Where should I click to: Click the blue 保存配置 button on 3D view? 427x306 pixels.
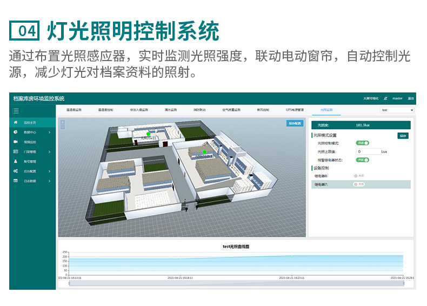click(x=295, y=123)
